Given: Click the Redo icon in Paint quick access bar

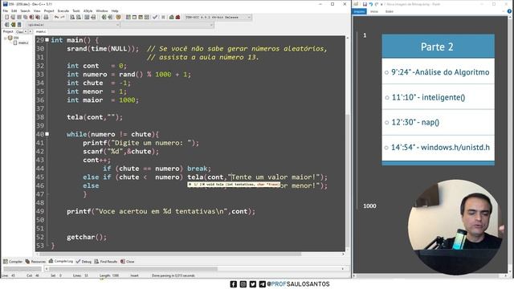Looking at the screenshot, I should pos(377,4).
